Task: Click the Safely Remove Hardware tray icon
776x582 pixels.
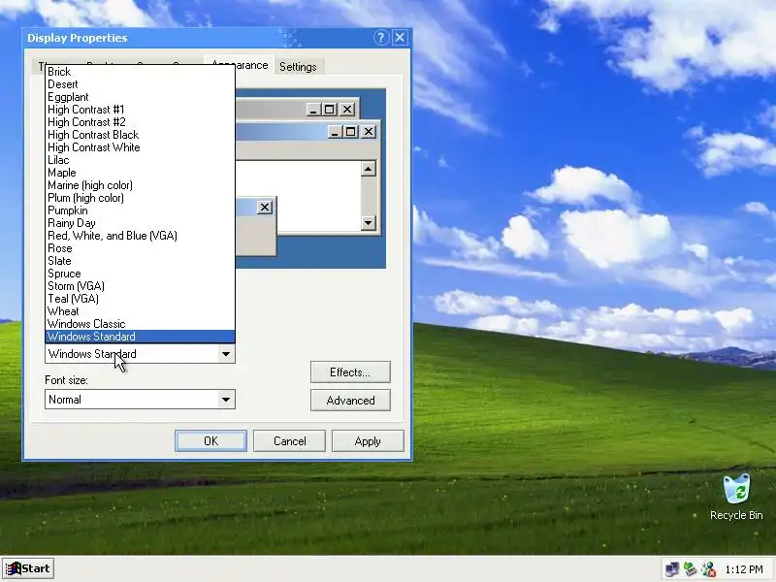Action: click(x=690, y=569)
